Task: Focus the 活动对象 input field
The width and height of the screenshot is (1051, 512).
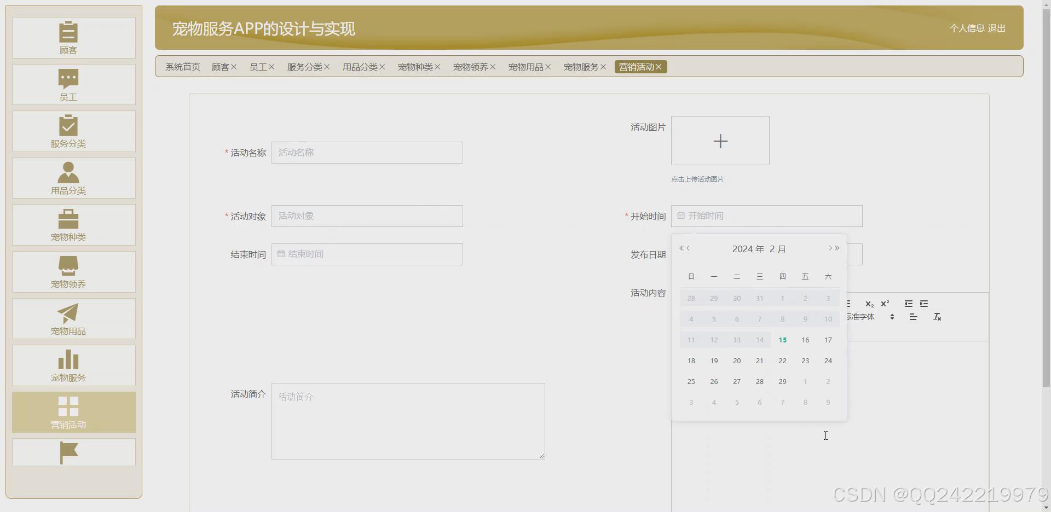Action: 367,216
